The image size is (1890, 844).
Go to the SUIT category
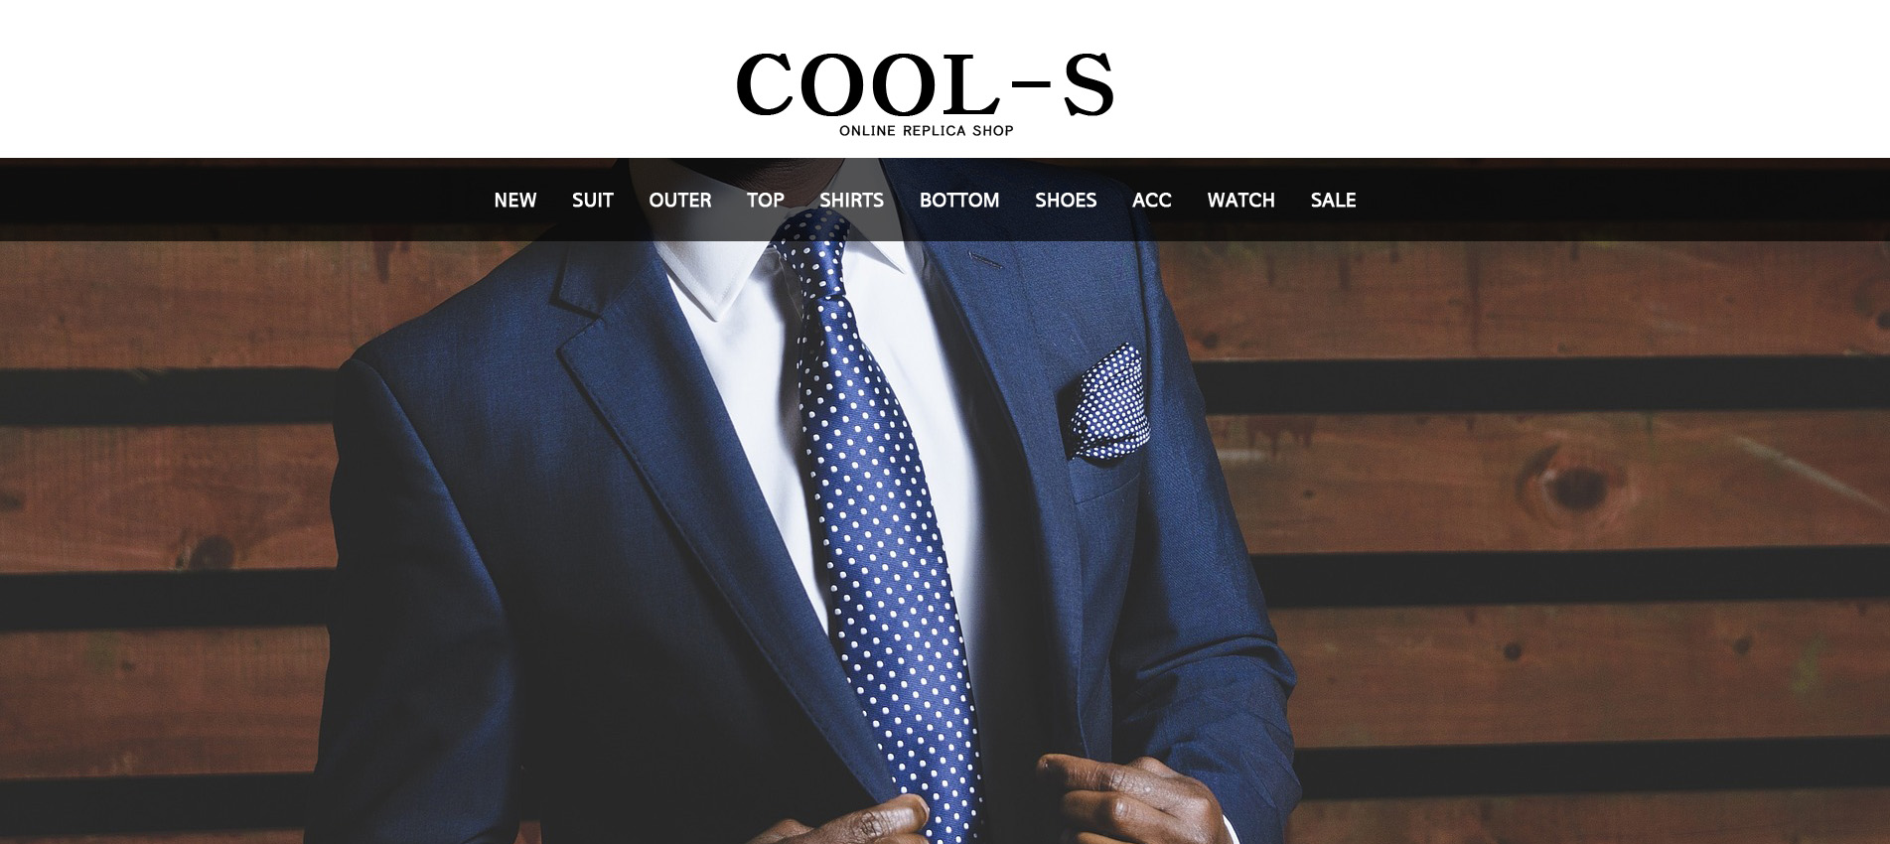[x=592, y=201]
